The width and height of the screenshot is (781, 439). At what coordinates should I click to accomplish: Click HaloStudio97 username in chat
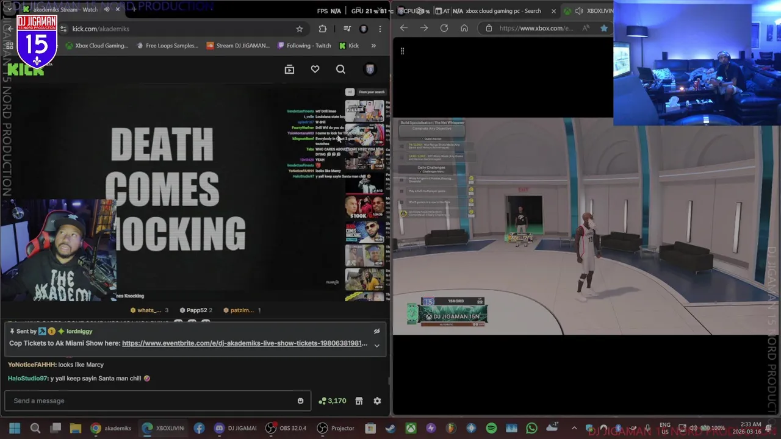[27, 378]
